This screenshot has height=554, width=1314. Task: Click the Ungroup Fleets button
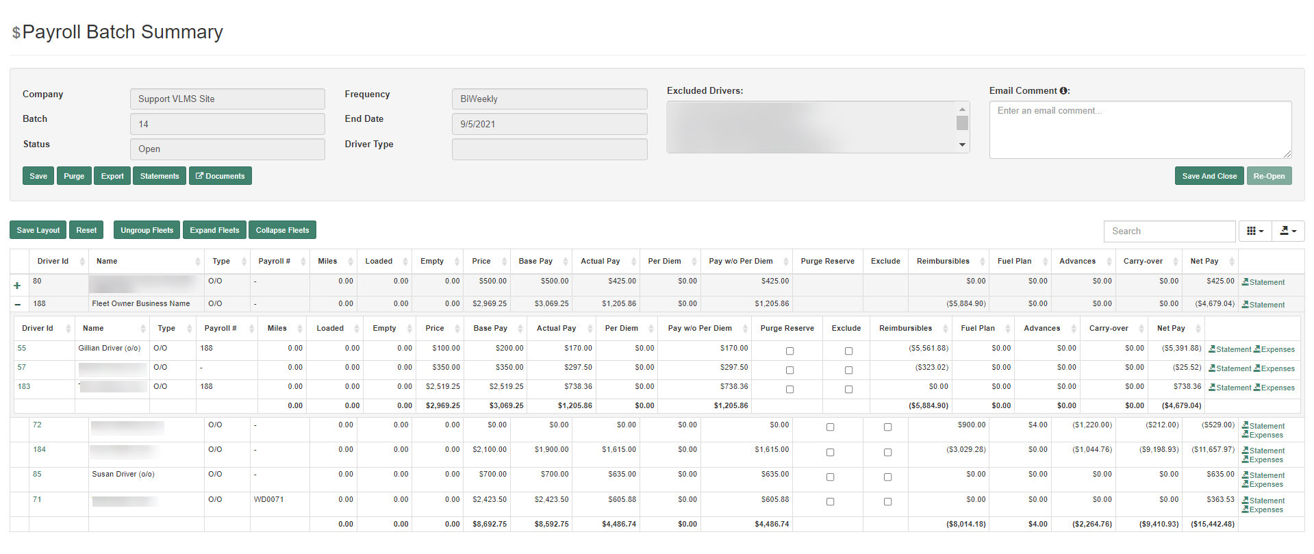click(147, 230)
